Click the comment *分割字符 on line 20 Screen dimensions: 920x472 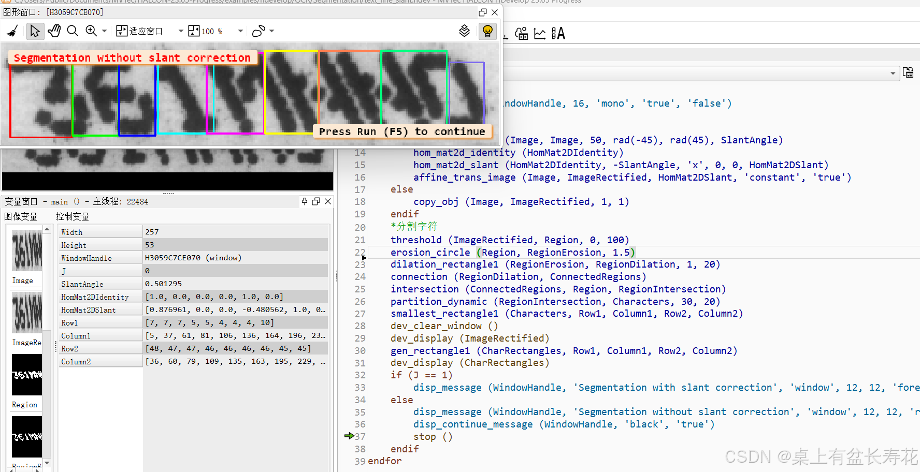coord(414,227)
